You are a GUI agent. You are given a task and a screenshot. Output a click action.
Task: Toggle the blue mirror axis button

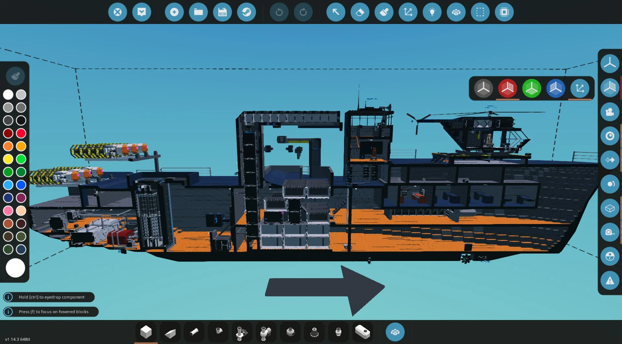[555, 88]
